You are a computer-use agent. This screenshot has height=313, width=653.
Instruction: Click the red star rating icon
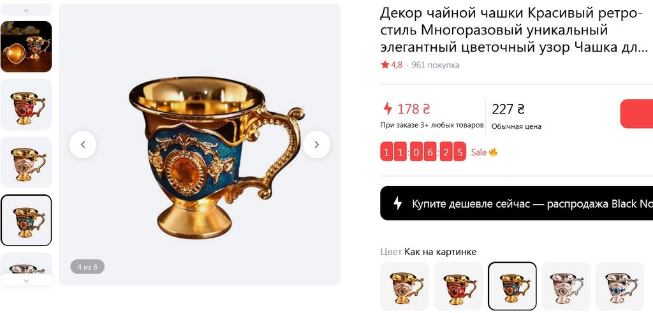tap(385, 65)
